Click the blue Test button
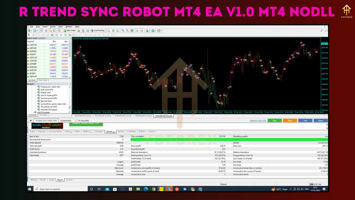The width and height of the screenshot is (355, 200). pos(305,121)
